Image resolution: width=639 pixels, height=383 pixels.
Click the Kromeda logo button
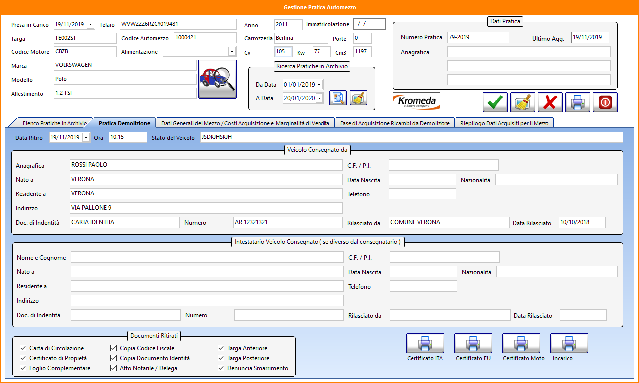click(417, 102)
